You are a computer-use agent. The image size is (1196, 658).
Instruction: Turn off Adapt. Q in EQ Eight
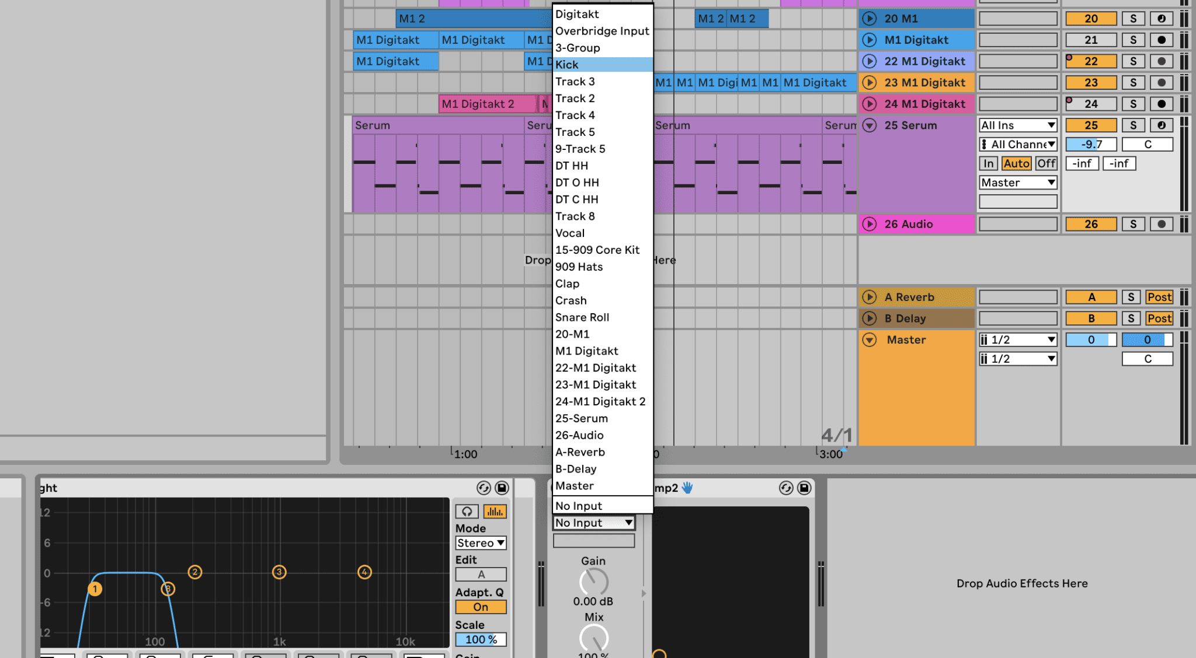pyautogui.click(x=481, y=607)
